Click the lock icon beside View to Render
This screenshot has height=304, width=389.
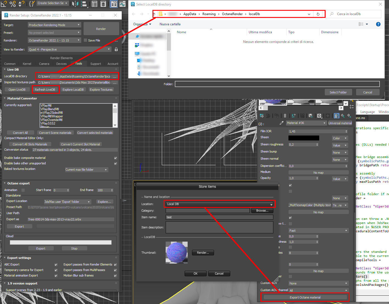(x=116, y=49)
